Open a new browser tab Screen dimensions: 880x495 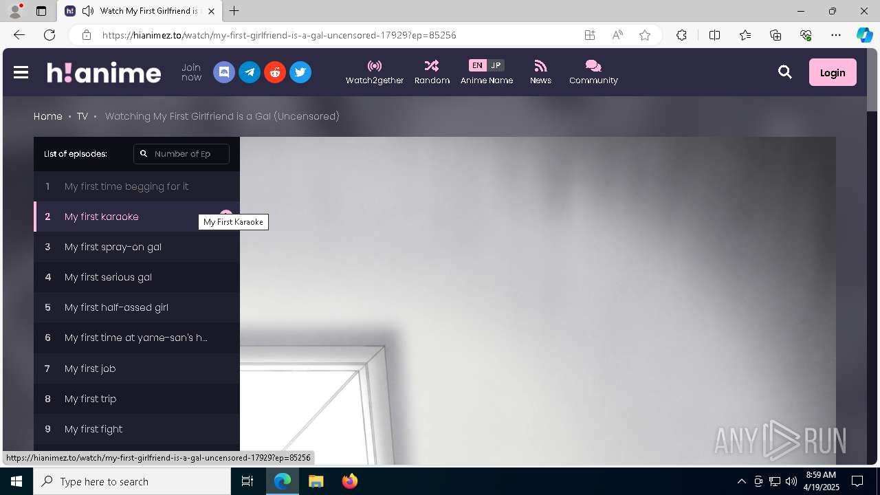(x=234, y=11)
